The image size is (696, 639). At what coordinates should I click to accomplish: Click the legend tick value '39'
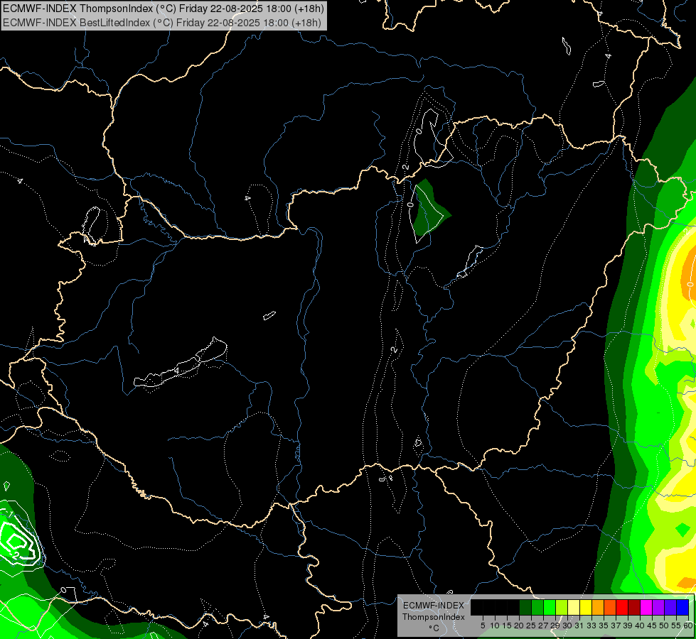click(628, 626)
